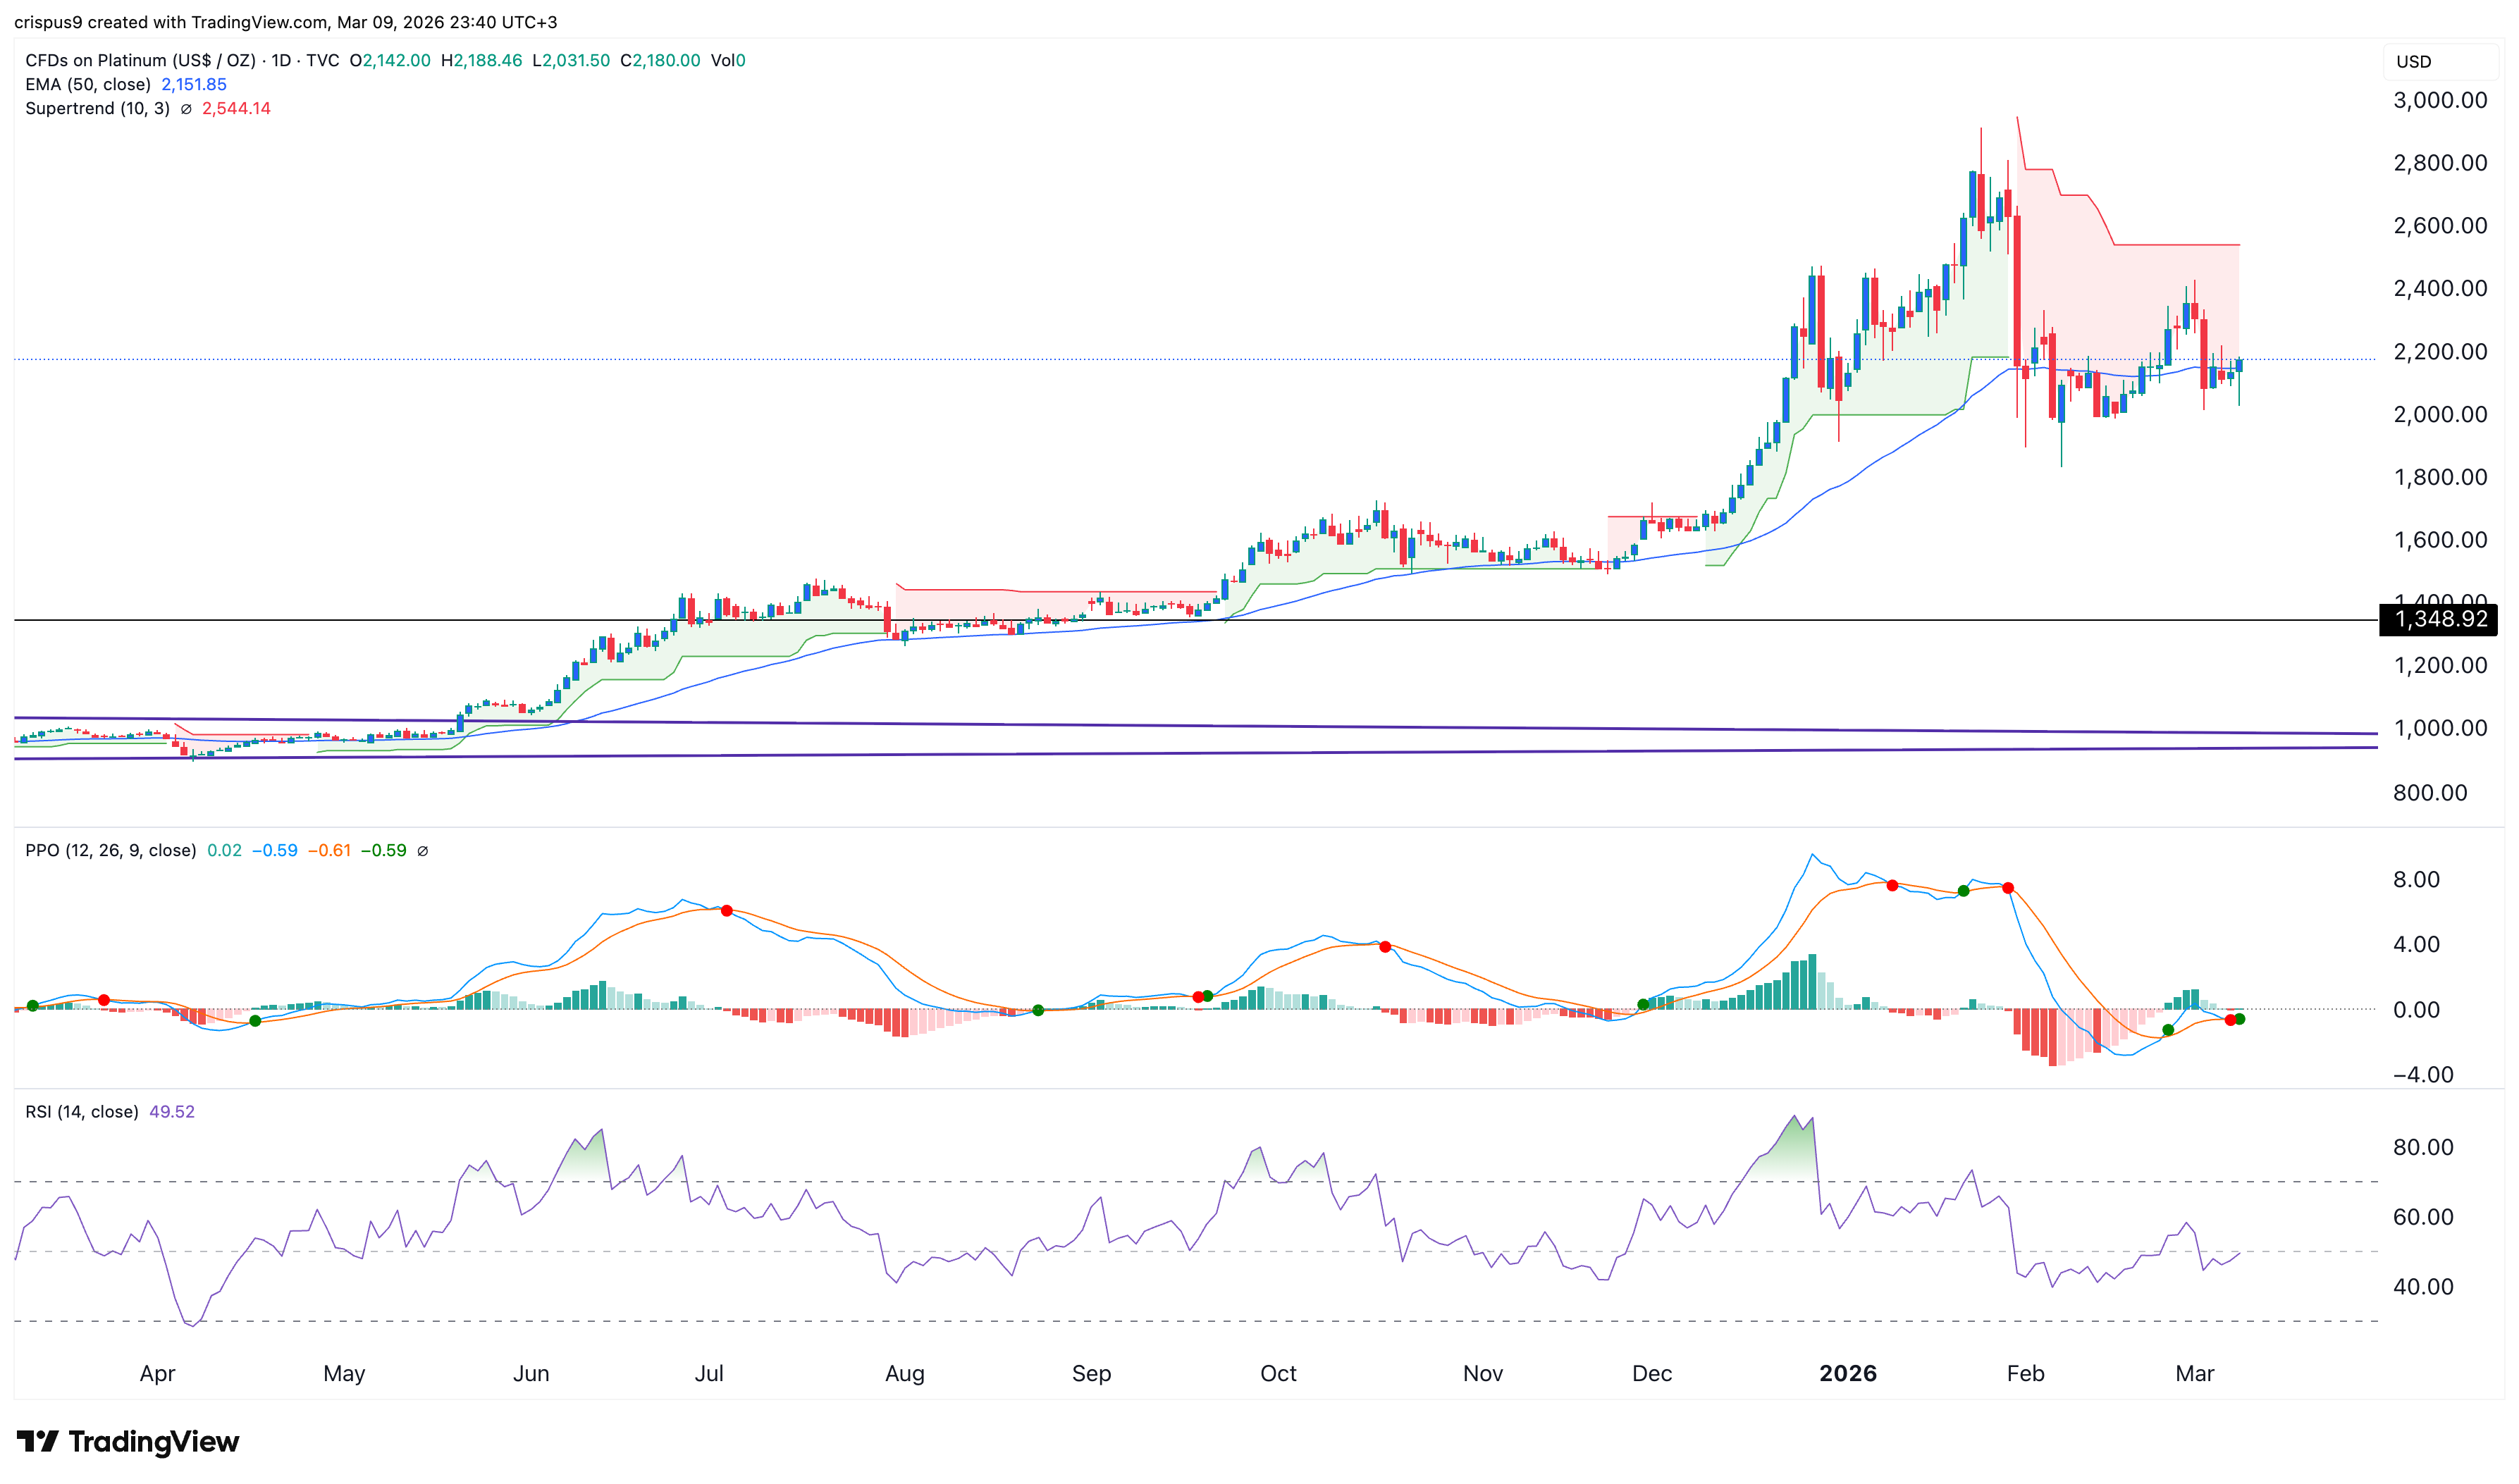Viewport: 2519px width, 1484px height.
Task: Click the red PPO crossover dot in October
Action: (x=1385, y=946)
